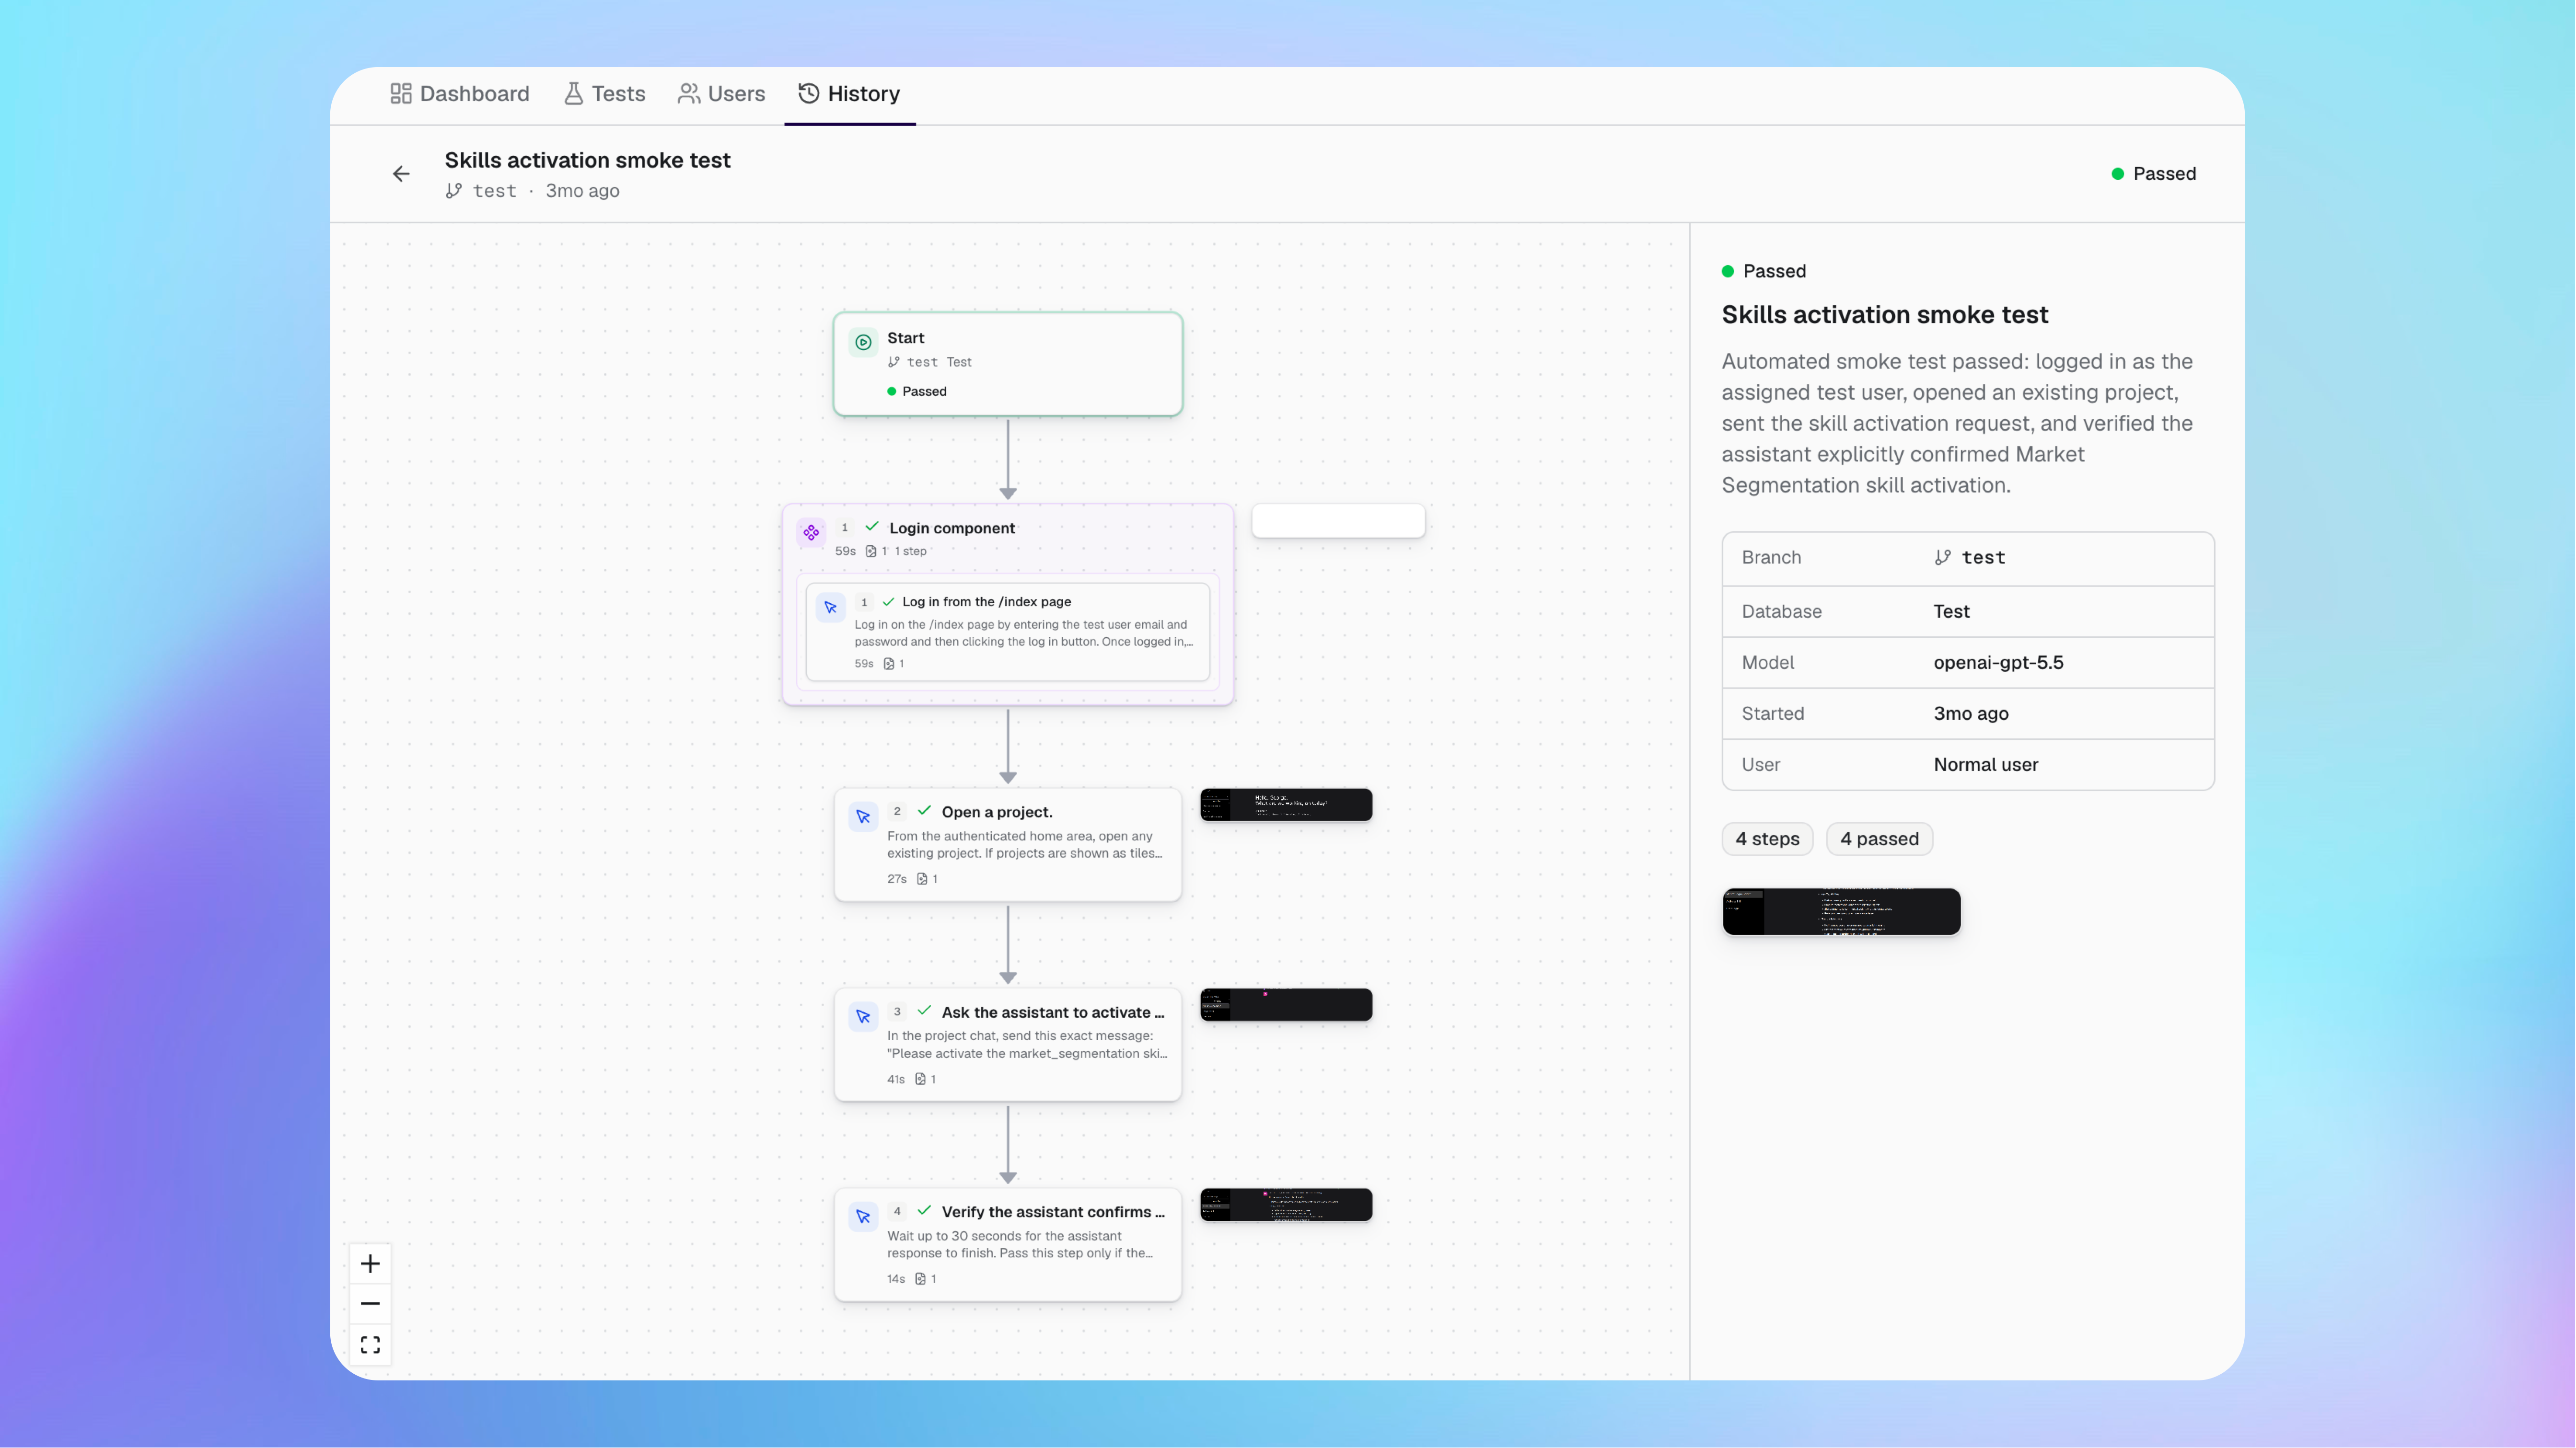This screenshot has width=2576, height=1448.
Task: Open the result screenshot in the details panel
Action: point(1842,911)
